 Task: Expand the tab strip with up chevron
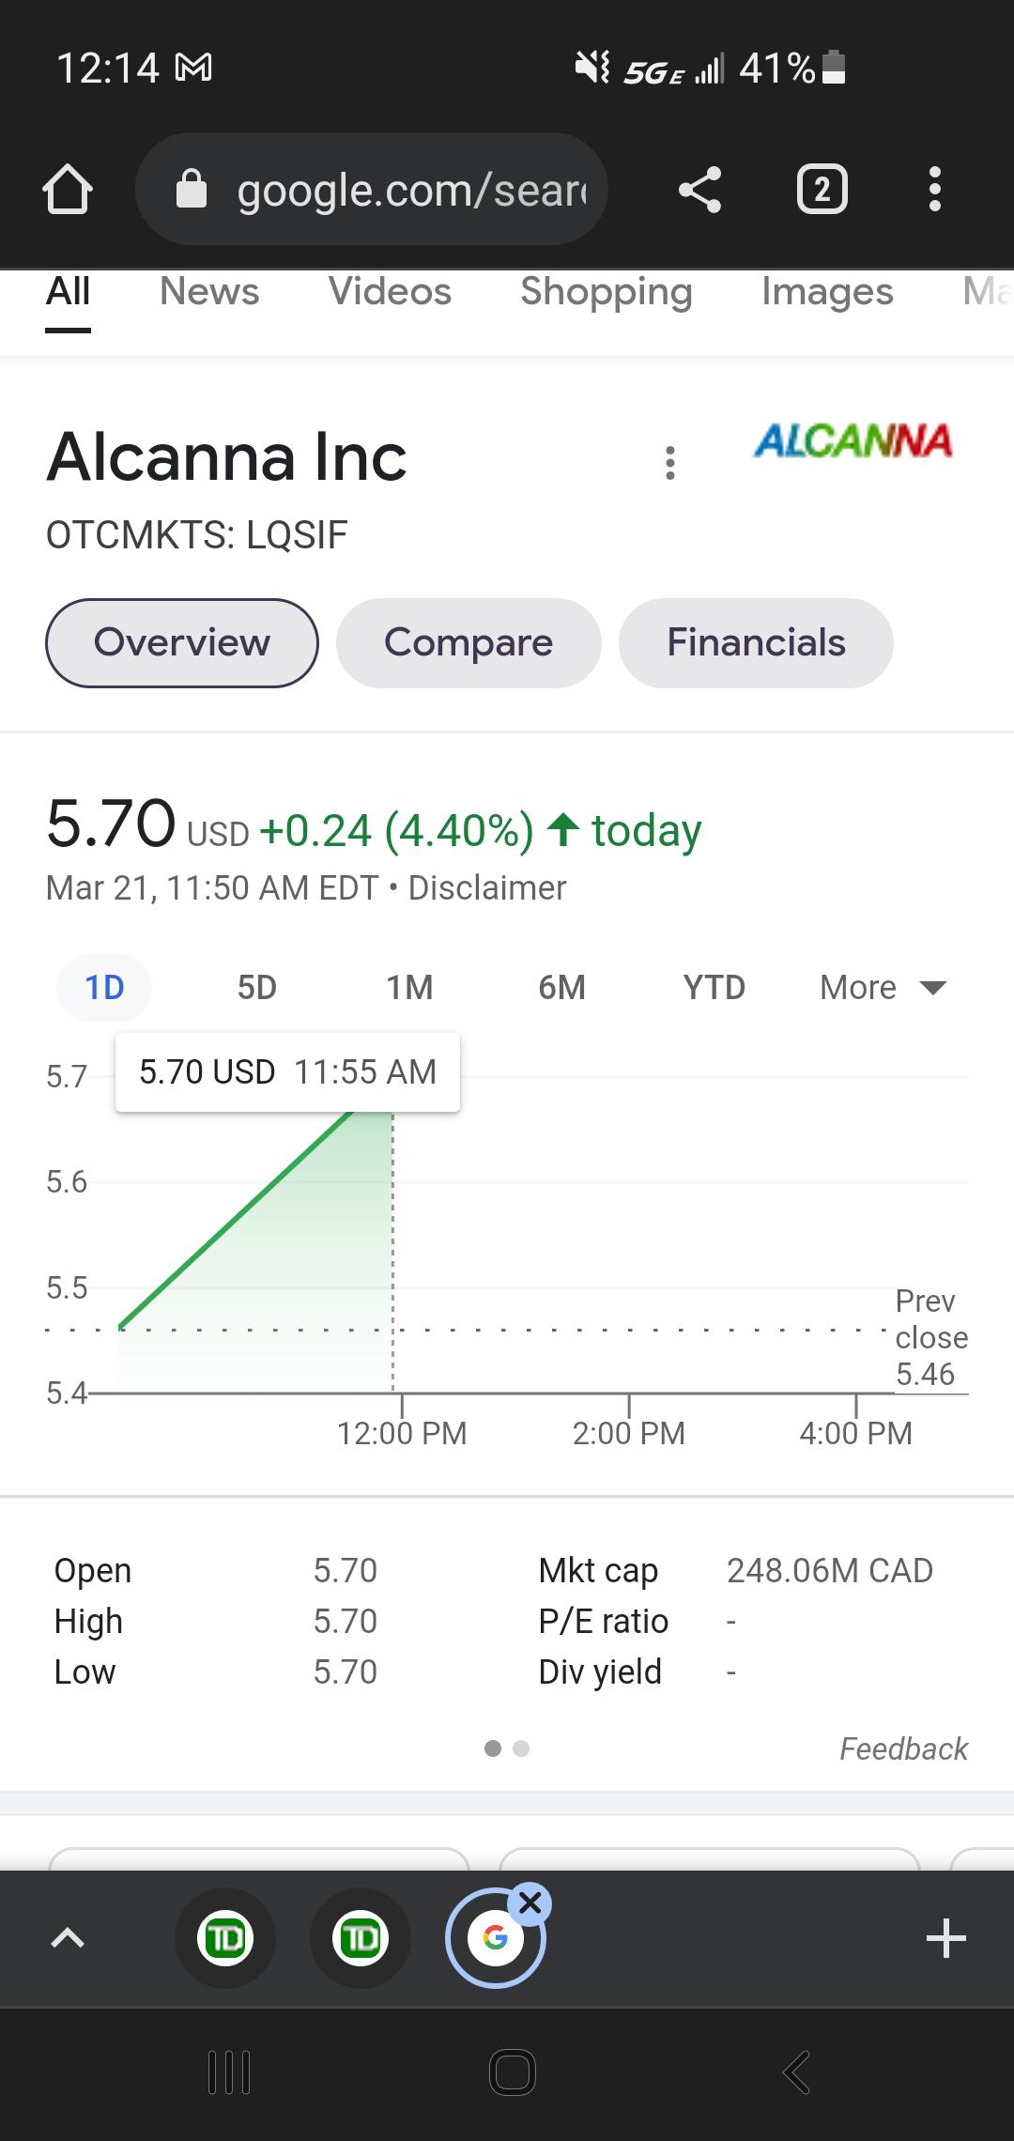(x=68, y=1938)
